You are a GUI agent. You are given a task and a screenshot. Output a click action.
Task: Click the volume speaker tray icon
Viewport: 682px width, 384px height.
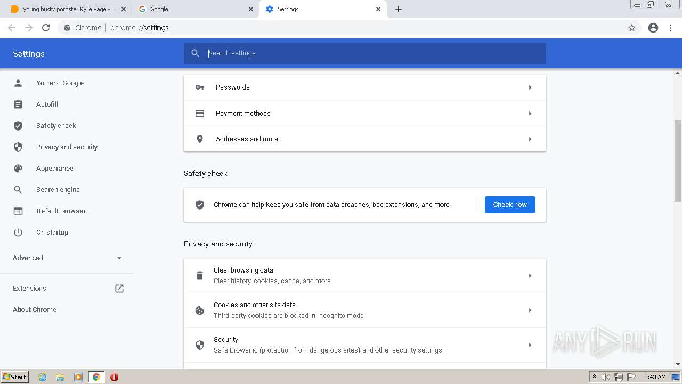coord(606,377)
